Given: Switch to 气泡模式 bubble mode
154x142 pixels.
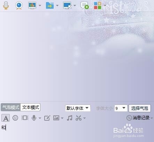Looking at the screenshot, I should pyautogui.click(x=11, y=107).
